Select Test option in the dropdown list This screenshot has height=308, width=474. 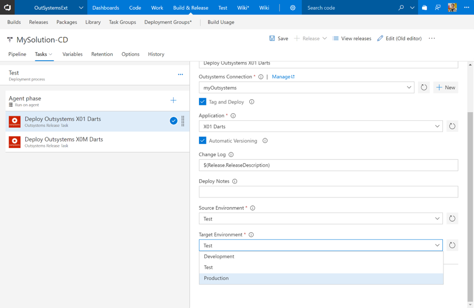pyautogui.click(x=321, y=267)
